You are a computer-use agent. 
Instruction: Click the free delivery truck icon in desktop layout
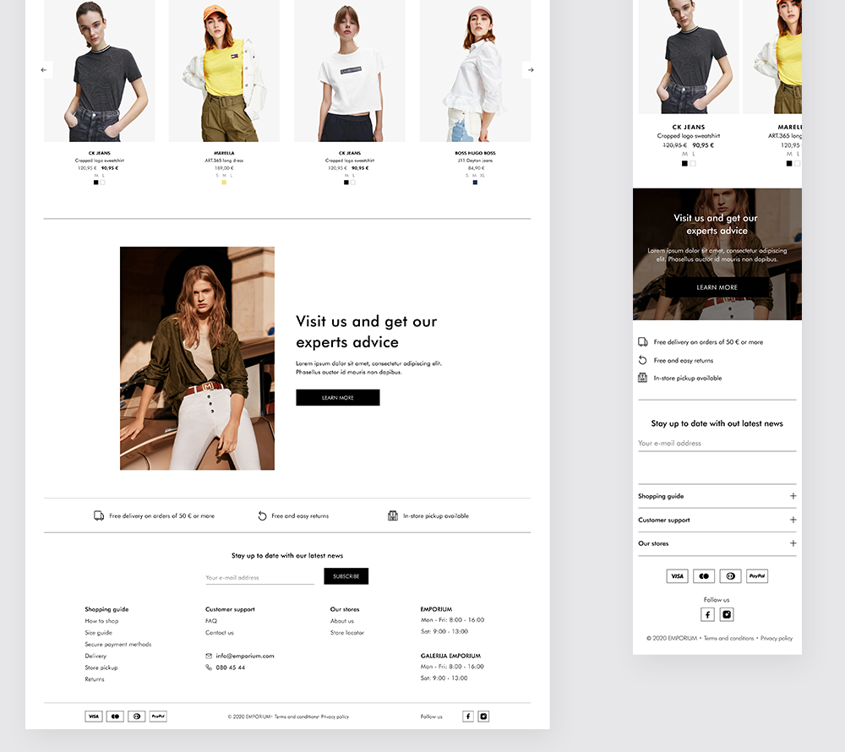(x=99, y=515)
